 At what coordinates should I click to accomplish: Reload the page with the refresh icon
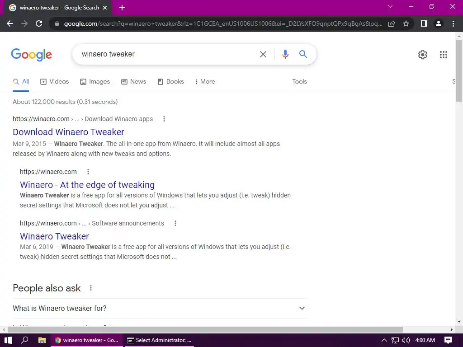pyautogui.click(x=39, y=23)
